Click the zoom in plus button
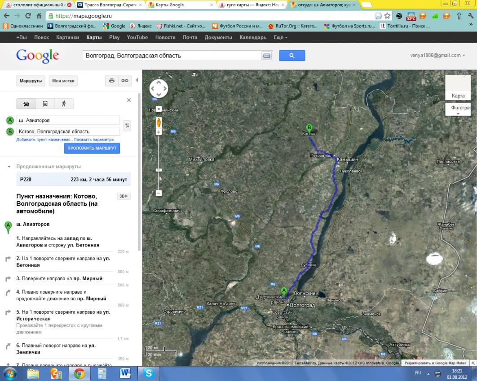The height and width of the screenshot is (381, 477). [159, 132]
